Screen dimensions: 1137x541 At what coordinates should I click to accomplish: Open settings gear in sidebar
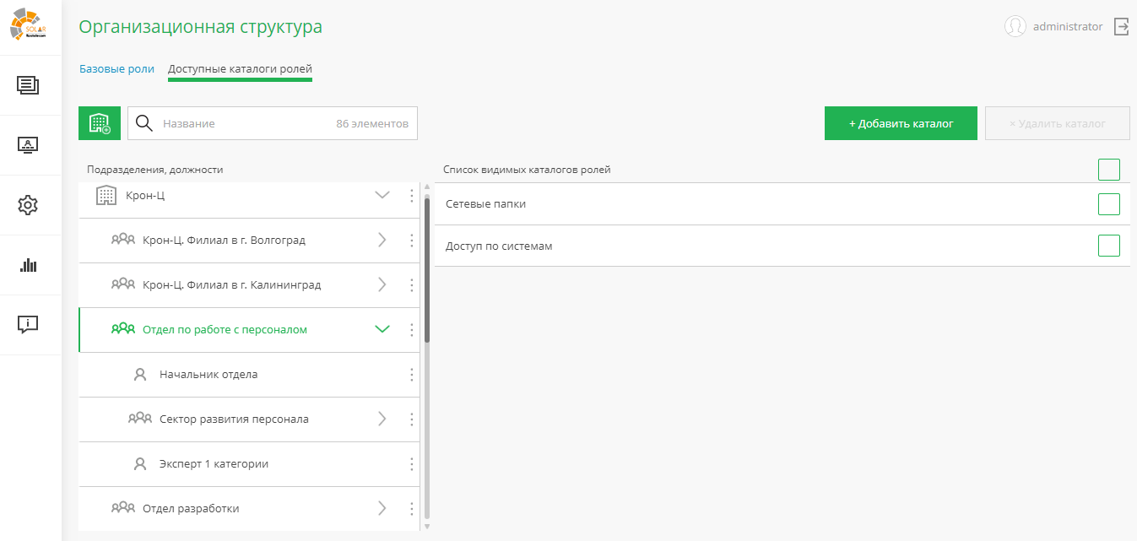[28, 205]
